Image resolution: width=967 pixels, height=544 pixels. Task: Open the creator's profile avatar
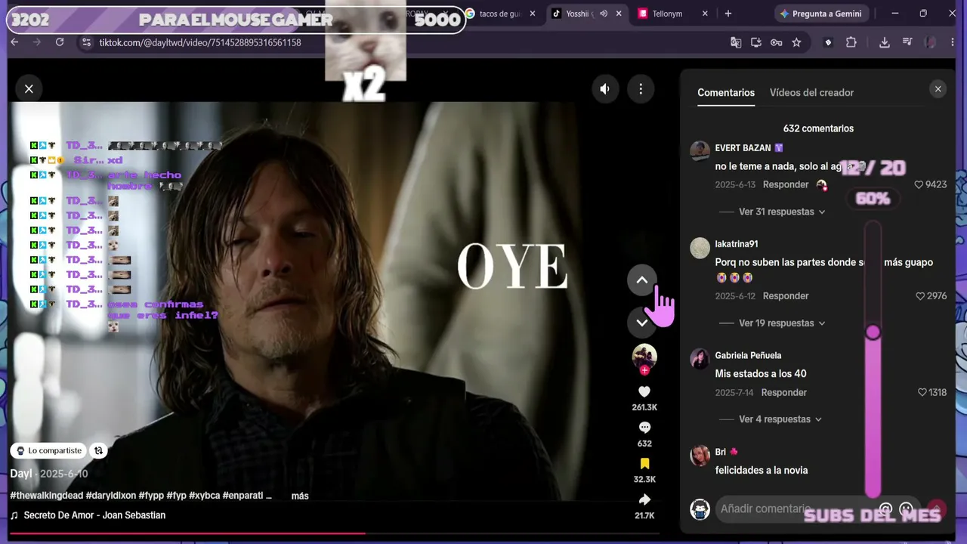point(644,356)
